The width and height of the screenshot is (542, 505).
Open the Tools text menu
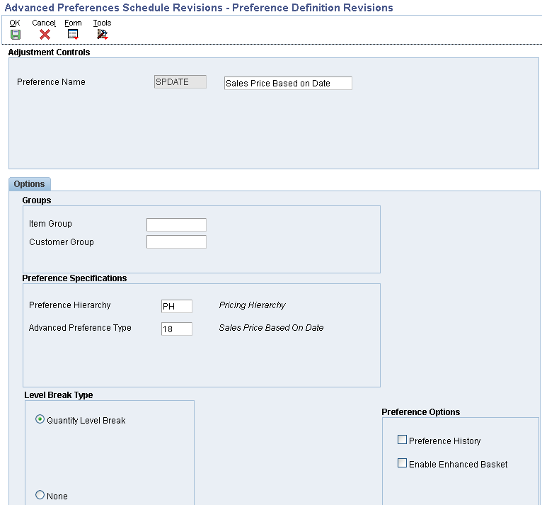[x=102, y=23]
